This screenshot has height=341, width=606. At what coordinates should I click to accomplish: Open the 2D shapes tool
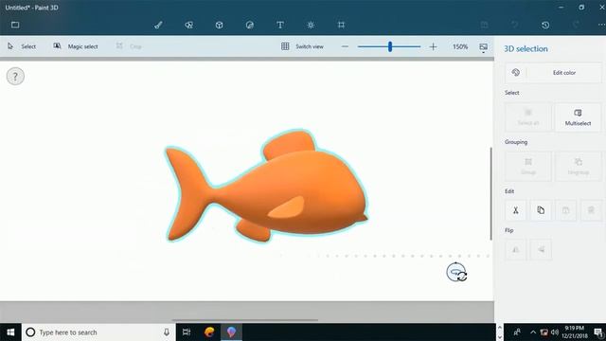coord(188,26)
